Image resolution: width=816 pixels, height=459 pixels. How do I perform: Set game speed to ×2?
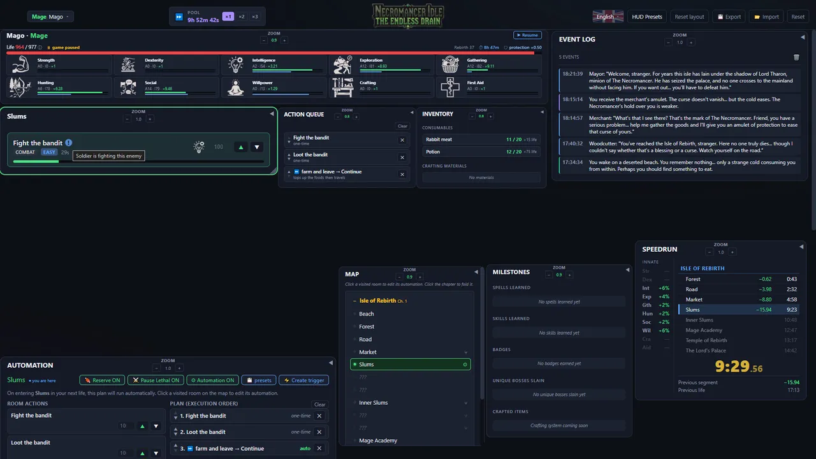(242, 17)
